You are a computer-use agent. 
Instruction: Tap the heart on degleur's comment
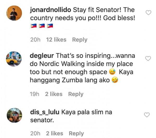[x=148, y=58]
